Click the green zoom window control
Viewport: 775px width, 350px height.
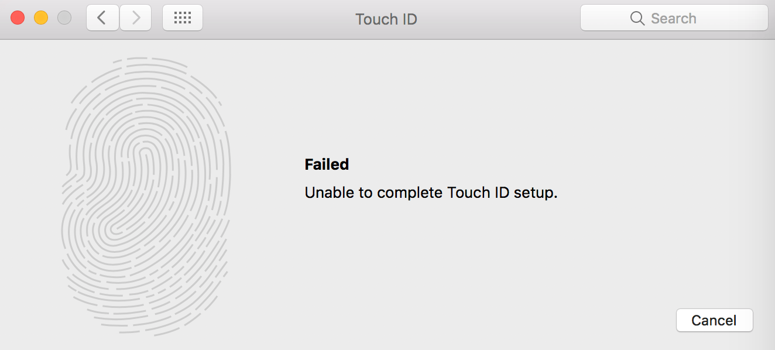coord(64,18)
